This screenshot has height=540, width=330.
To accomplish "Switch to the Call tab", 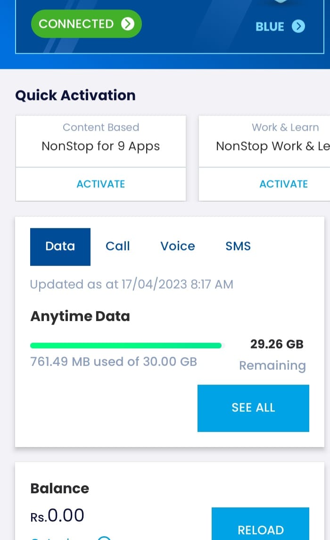I will click(x=118, y=246).
